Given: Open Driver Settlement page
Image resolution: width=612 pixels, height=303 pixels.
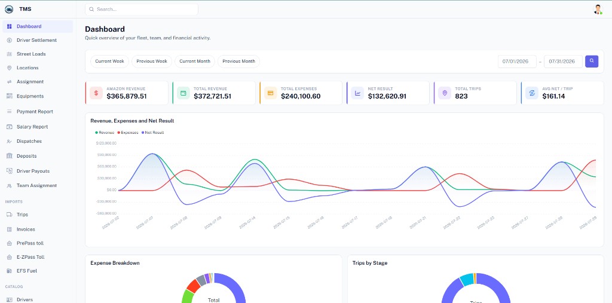Looking at the screenshot, I should point(38,40).
